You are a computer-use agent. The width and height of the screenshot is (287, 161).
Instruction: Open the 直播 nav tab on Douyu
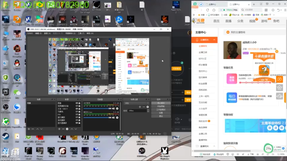click(228, 21)
